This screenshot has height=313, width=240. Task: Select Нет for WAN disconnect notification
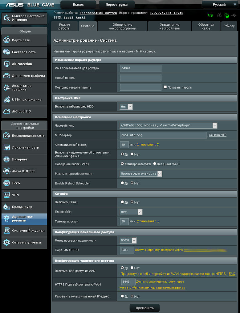(x=132, y=154)
